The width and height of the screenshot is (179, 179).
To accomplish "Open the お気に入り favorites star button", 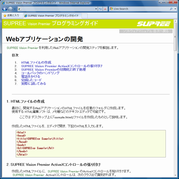I will [11, 16].
